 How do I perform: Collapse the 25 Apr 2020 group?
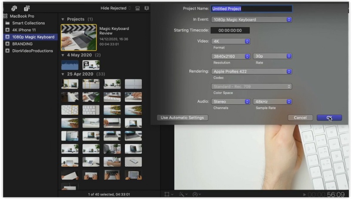point(63,74)
